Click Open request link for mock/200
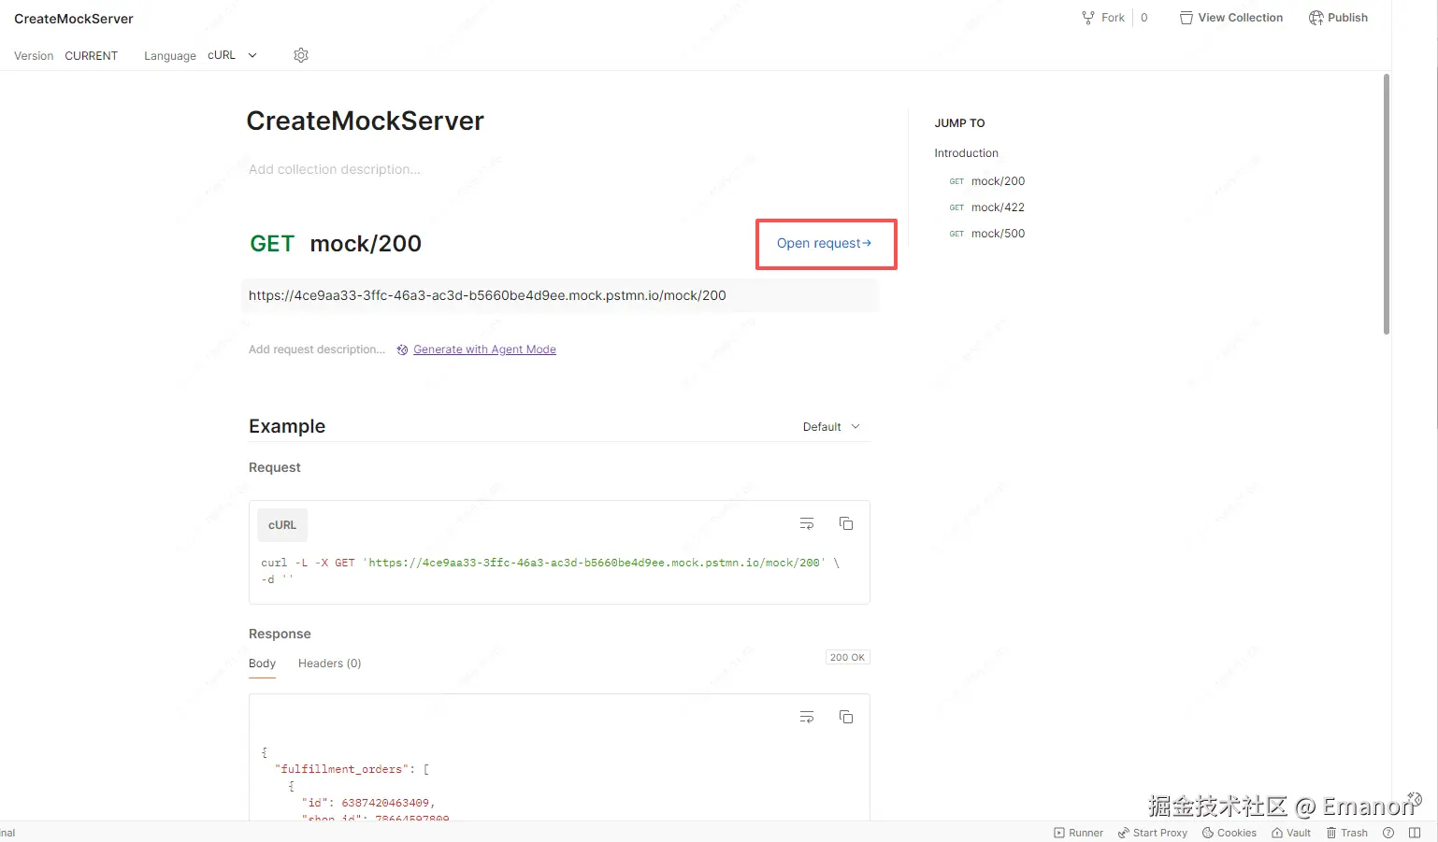The height and width of the screenshot is (842, 1438). [824, 243]
